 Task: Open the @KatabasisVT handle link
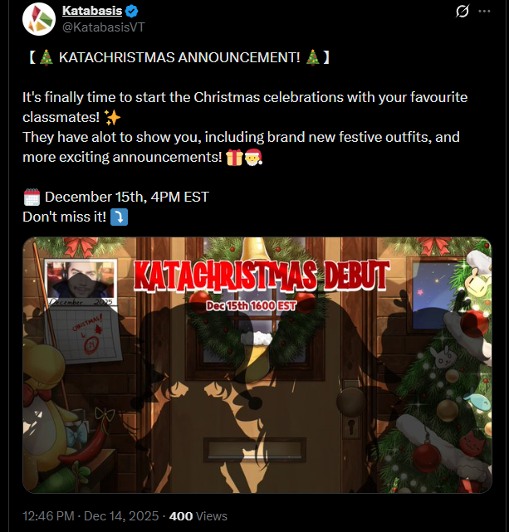coord(104,27)
